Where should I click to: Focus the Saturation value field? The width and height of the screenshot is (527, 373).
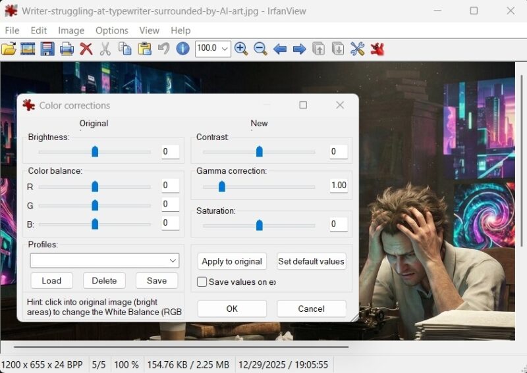[339, 224]
